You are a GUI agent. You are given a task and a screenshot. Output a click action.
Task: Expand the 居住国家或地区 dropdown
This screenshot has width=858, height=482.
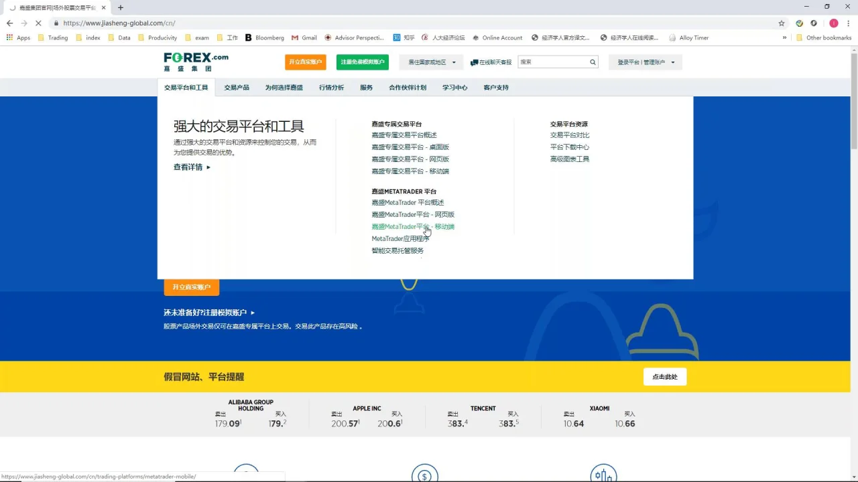coord(432,62)
